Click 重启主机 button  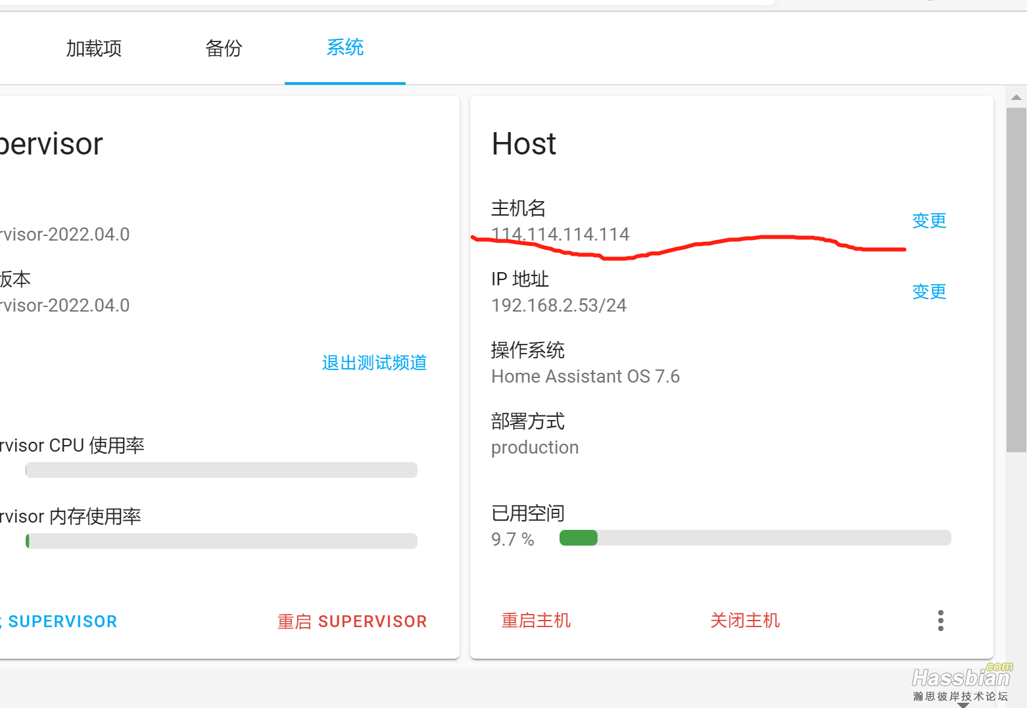point(536,621)
